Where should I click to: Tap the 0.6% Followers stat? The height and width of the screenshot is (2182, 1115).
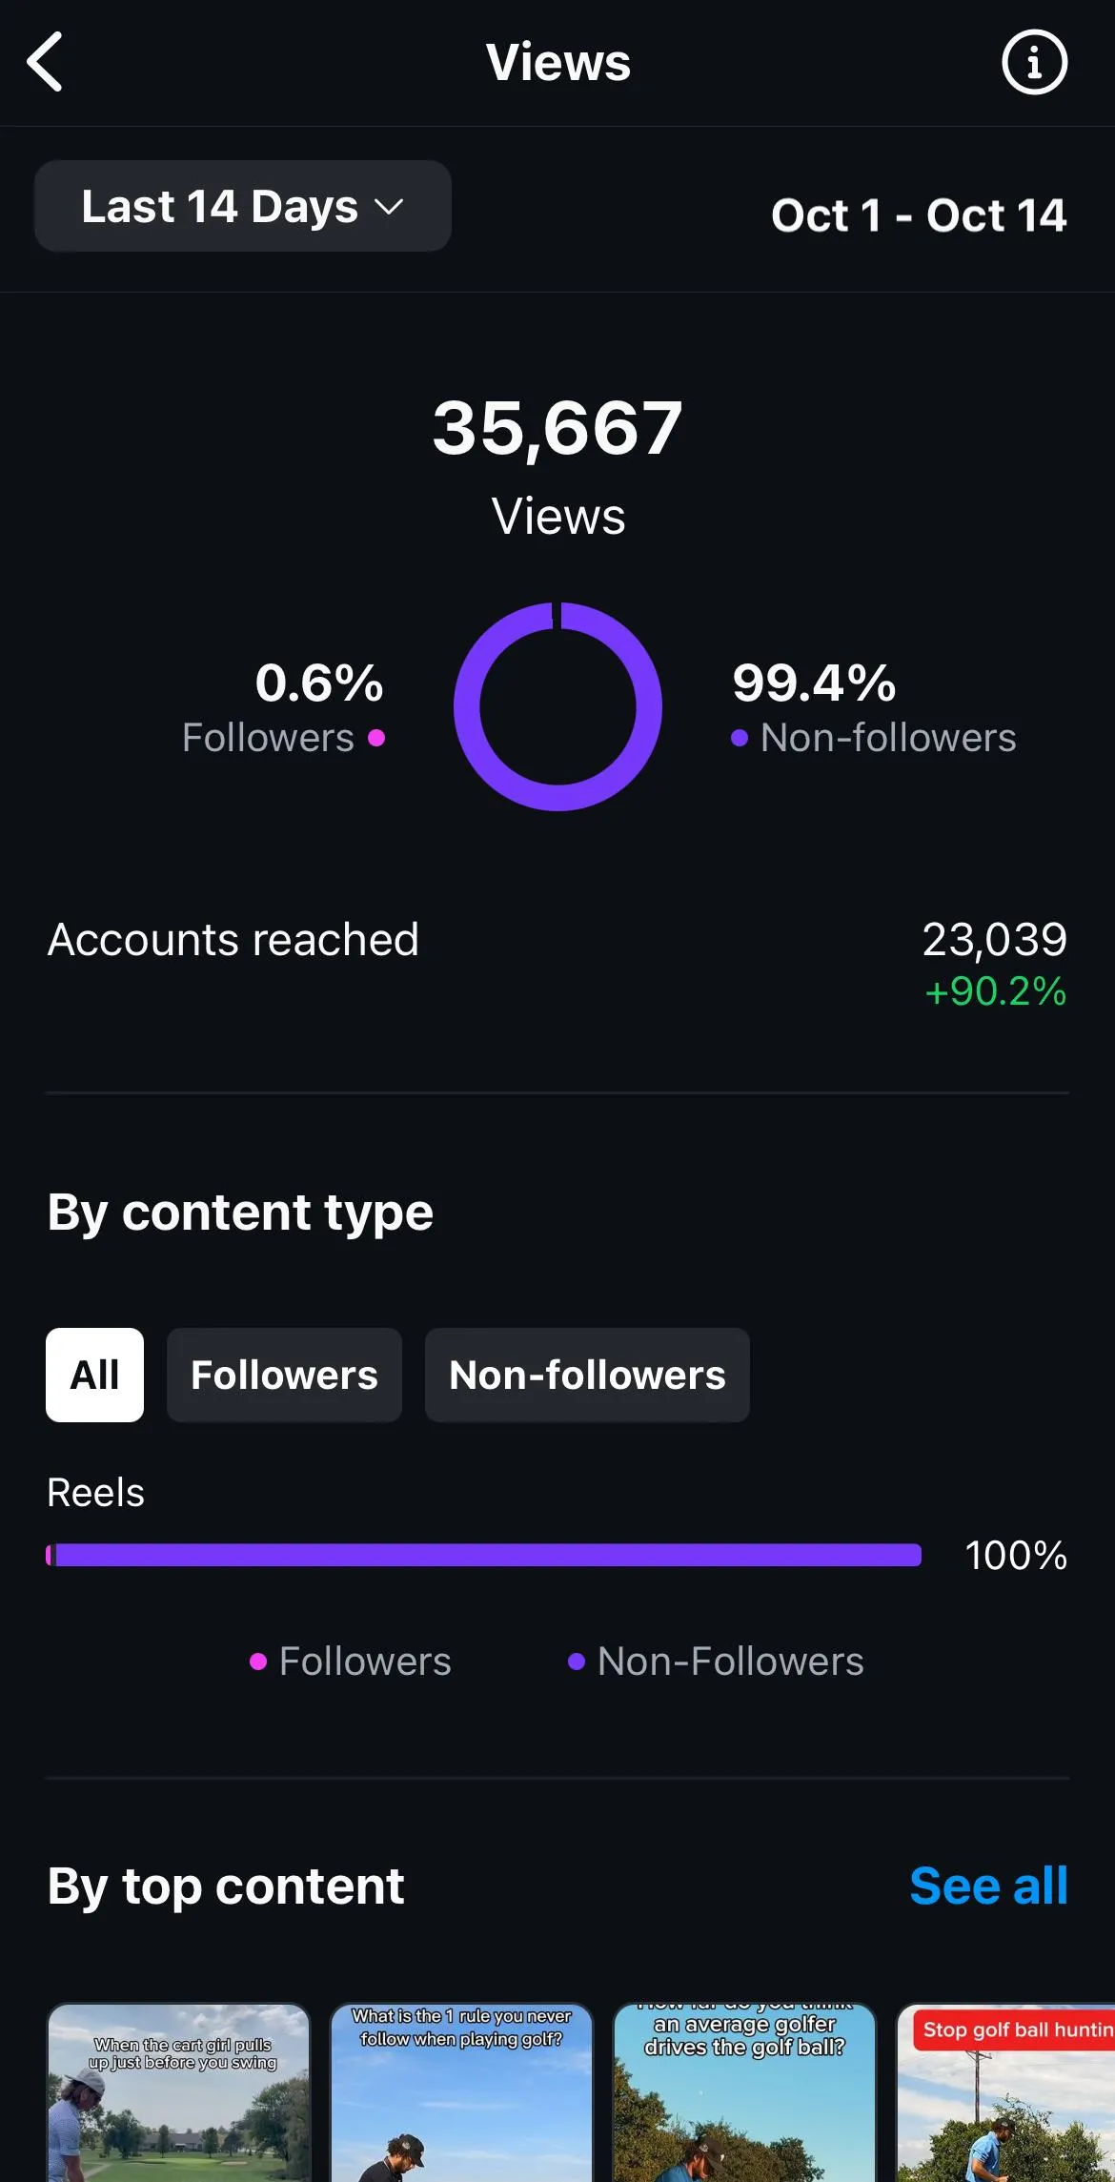click(x=284, y=707)
